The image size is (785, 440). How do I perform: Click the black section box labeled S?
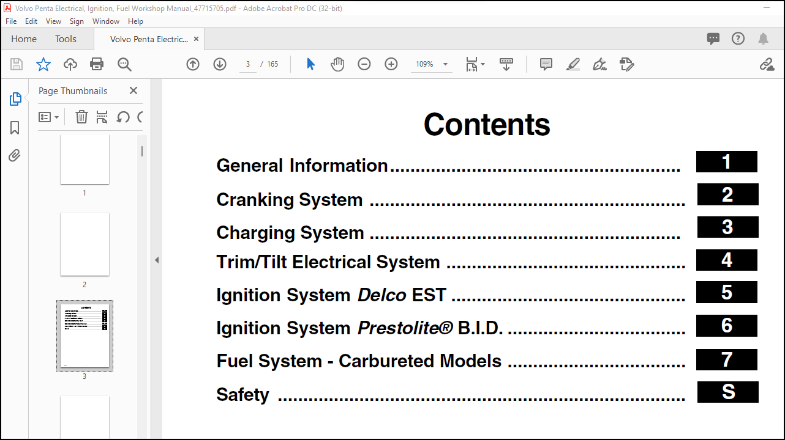[x=728, y=392]
